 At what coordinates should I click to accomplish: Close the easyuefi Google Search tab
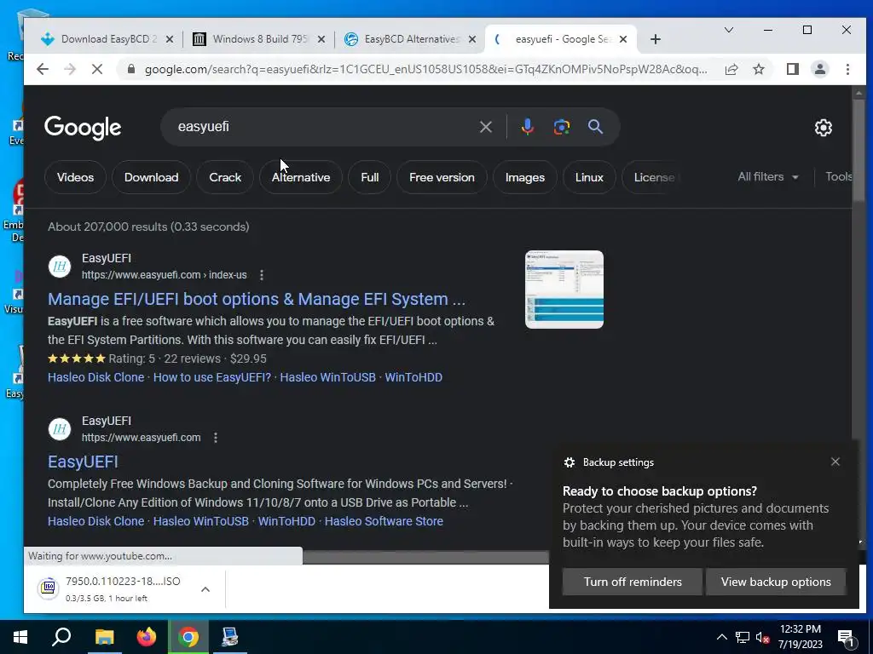pos(623,39)
